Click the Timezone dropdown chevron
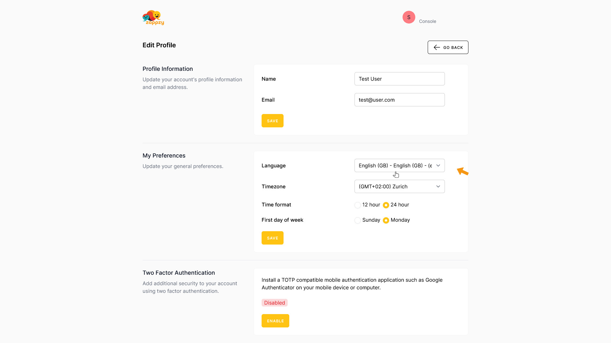611x343 pixels. tap(438, 186)
